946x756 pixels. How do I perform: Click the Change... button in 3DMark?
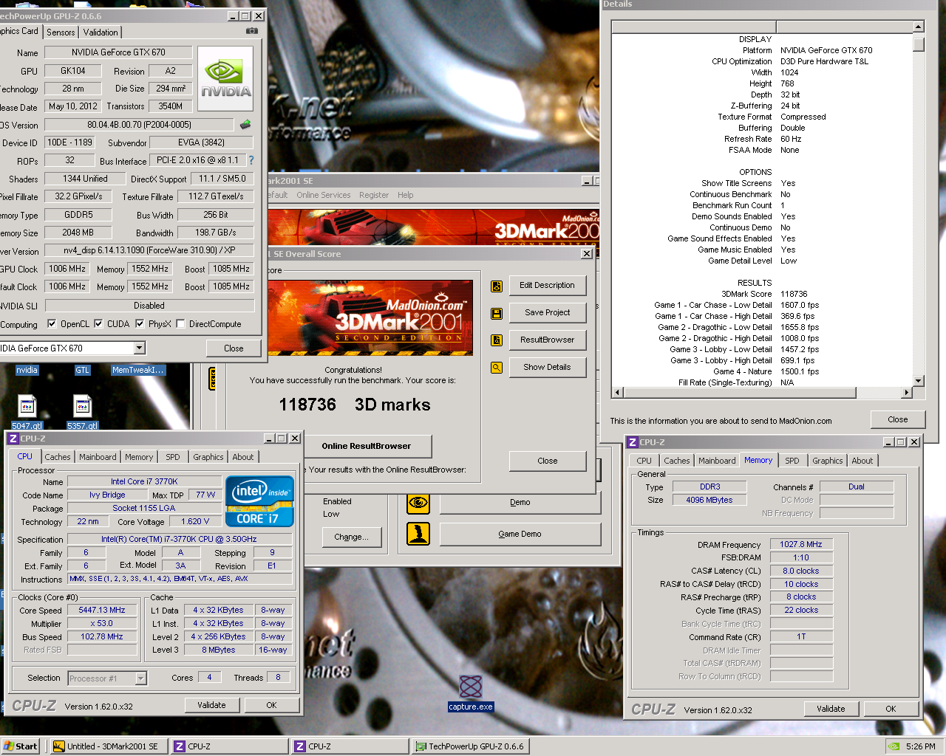(351, 537)
